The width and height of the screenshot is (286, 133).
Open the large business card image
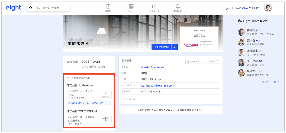(x=199, y=38)
